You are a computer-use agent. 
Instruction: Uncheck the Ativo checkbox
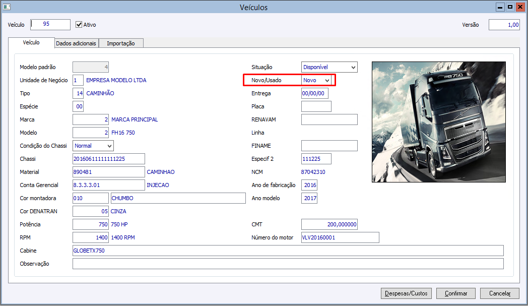pos(79,25)
